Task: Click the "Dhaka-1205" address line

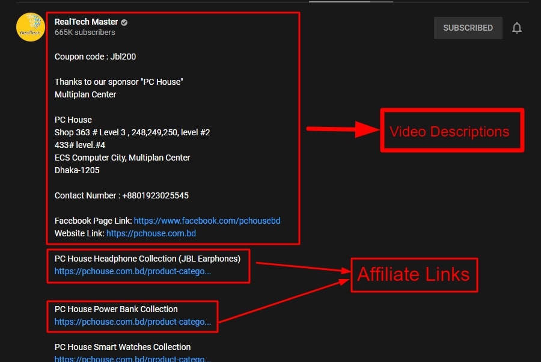Action: point(77,170)
